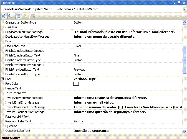Select the FinishPreviousButtonImageUrl property name

[25, 65]
